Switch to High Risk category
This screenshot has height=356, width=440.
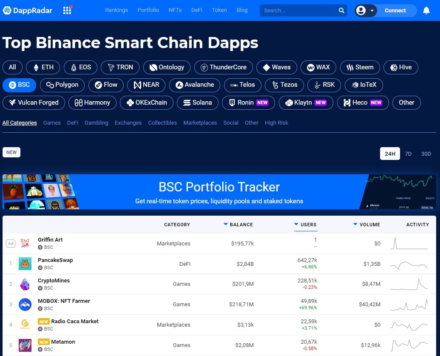[276, 122]
